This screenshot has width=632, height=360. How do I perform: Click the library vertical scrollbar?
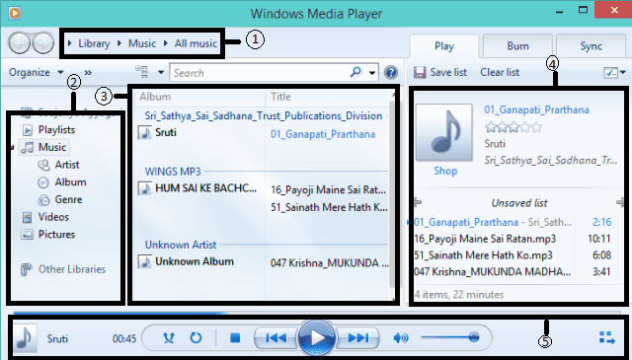coord(391,193)
